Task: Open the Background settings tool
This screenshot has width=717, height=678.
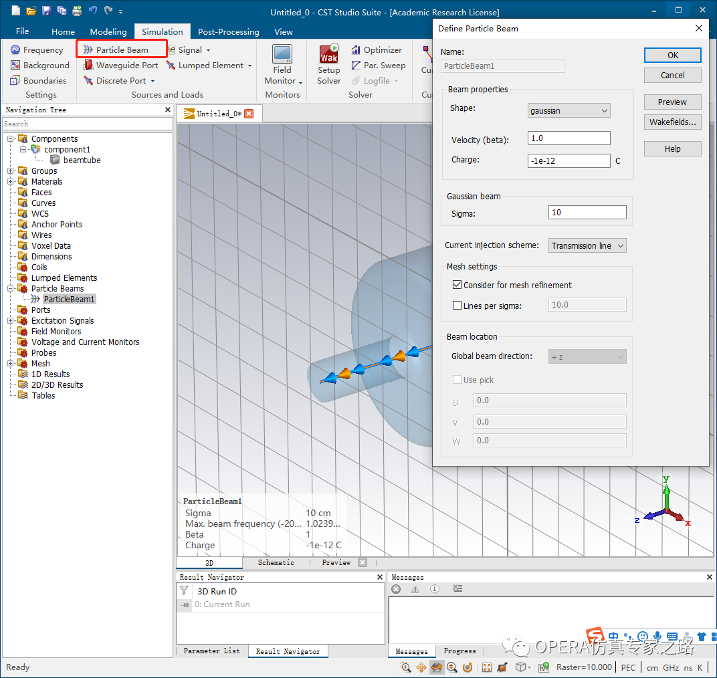Action: (40, 66)
